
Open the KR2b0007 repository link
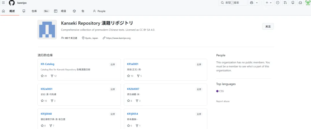pyautogui.click(x=133, y=89)
